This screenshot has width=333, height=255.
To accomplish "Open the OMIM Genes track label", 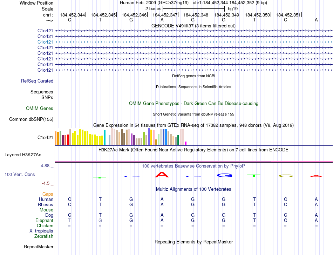I will click(40, 109).
